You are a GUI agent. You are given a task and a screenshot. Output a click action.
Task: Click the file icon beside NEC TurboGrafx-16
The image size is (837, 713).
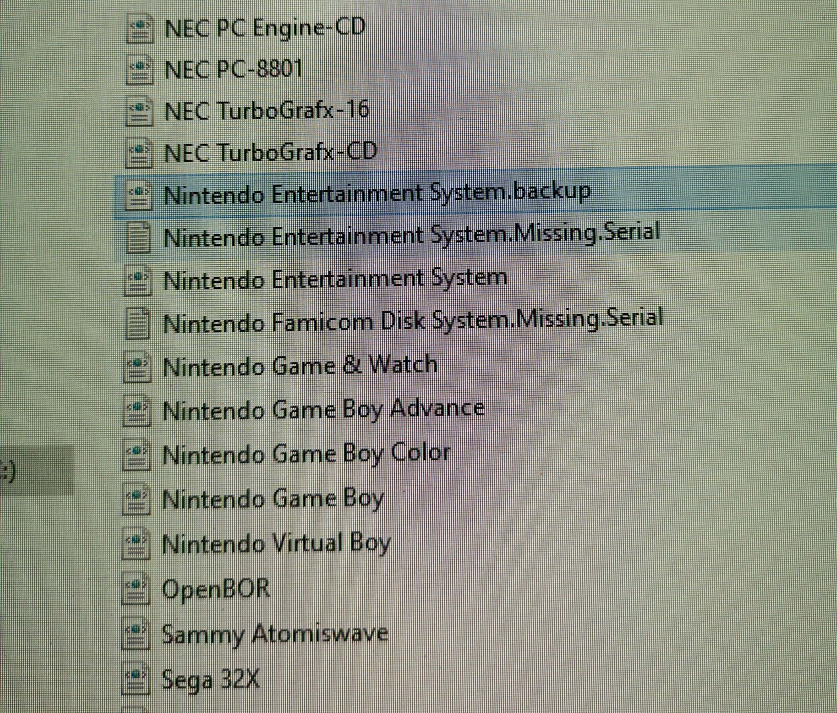[139, 111]
